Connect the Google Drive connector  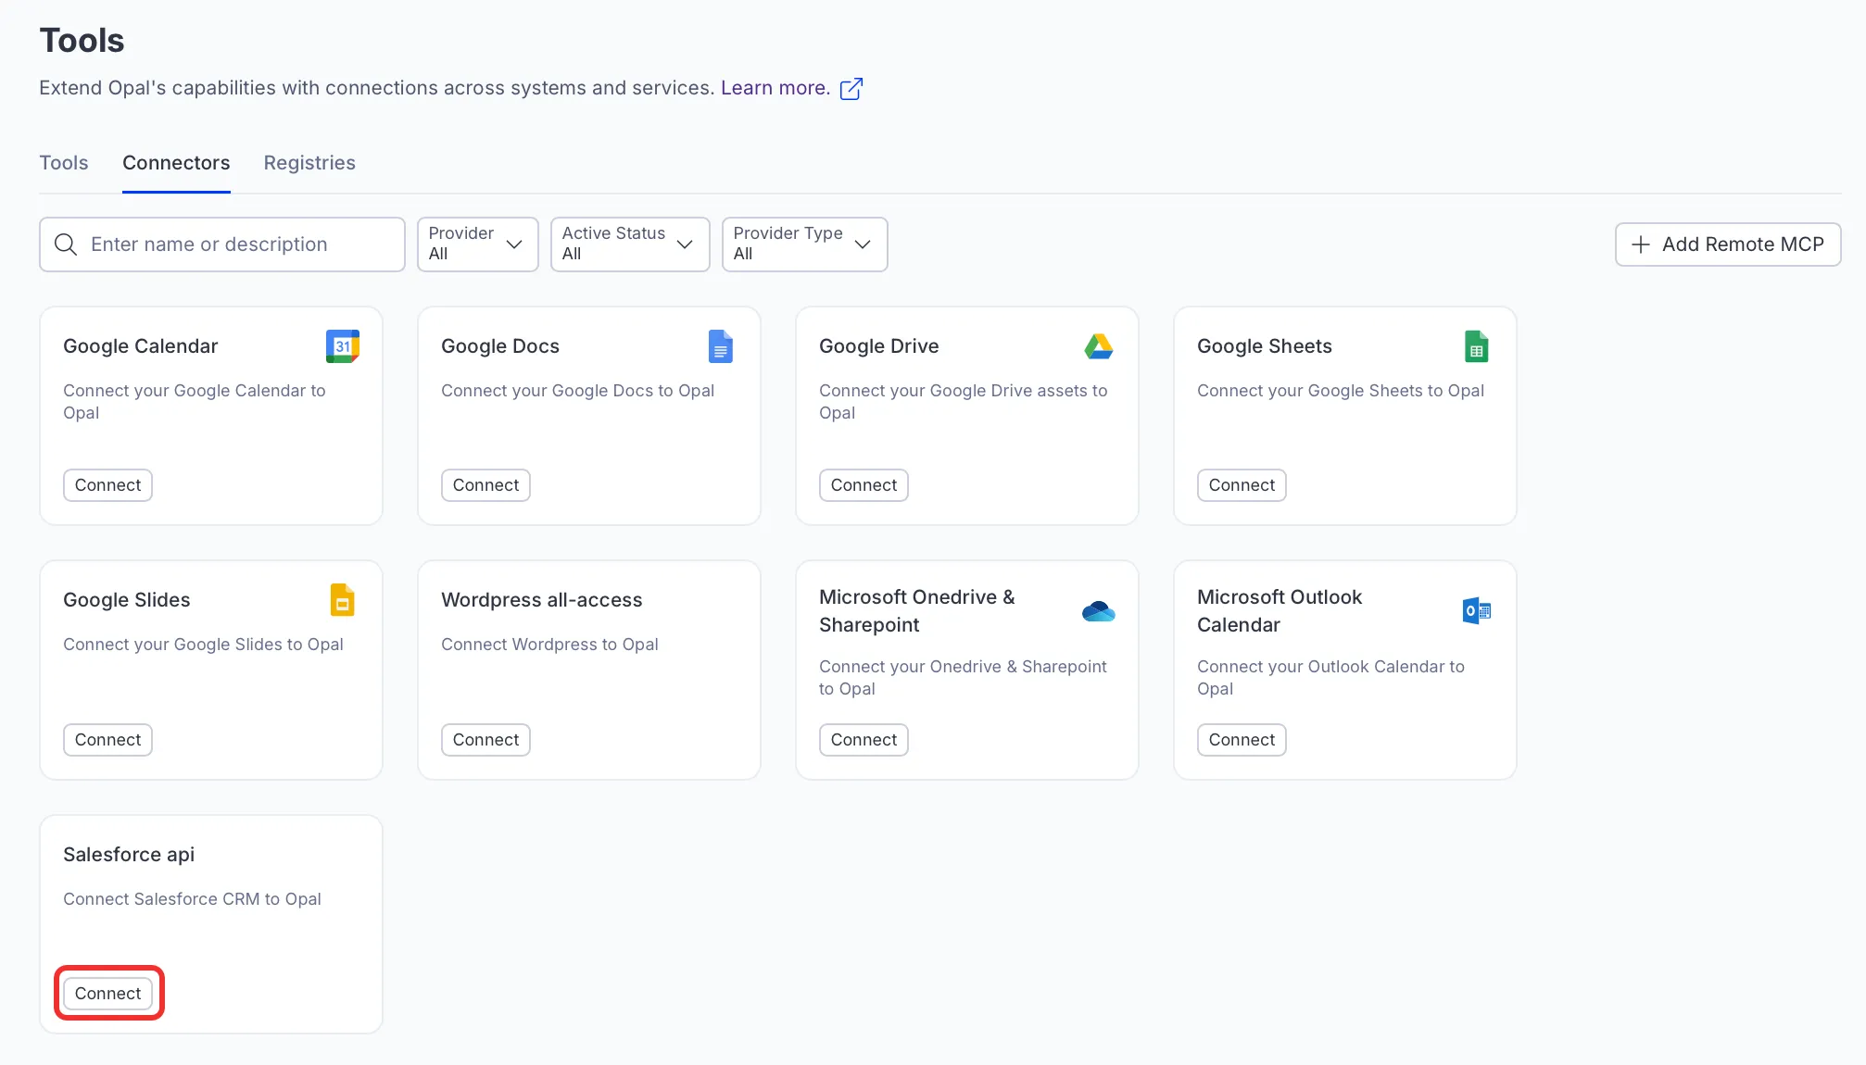tap(864, 485)
